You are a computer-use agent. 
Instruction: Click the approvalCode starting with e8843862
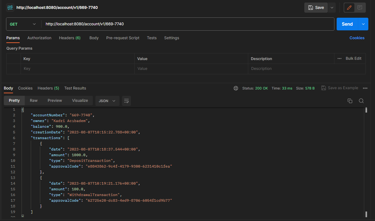click(129, 167)
